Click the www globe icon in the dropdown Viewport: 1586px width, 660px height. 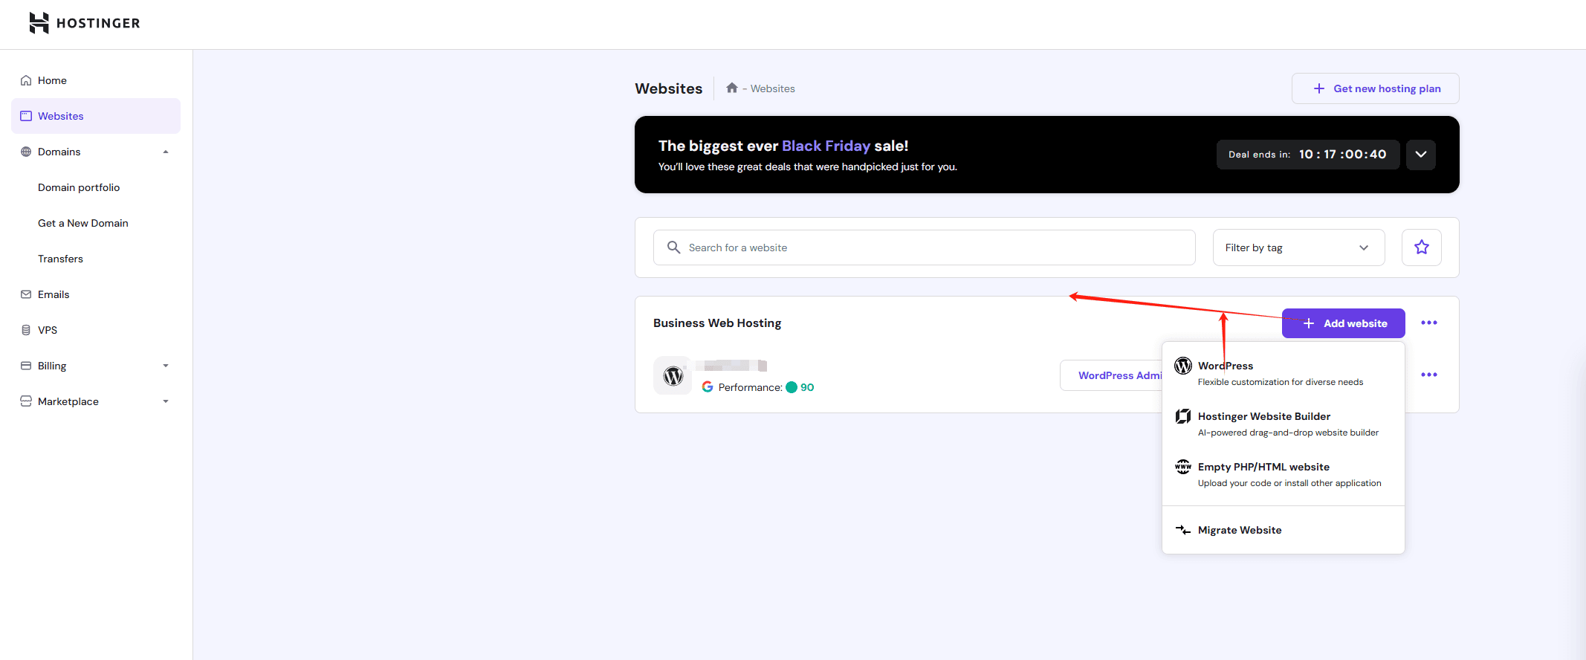1183,467
